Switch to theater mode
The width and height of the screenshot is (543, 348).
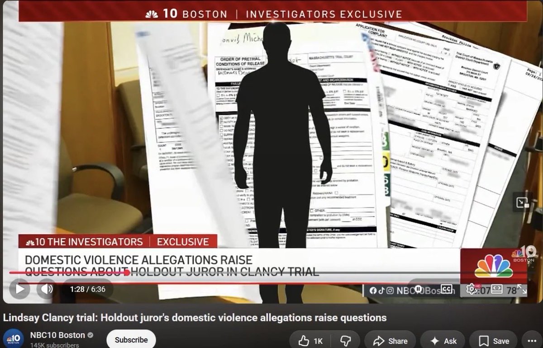pos(497,289)
